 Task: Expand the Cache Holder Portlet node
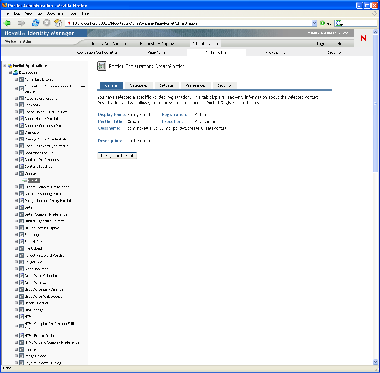(16, 119)
